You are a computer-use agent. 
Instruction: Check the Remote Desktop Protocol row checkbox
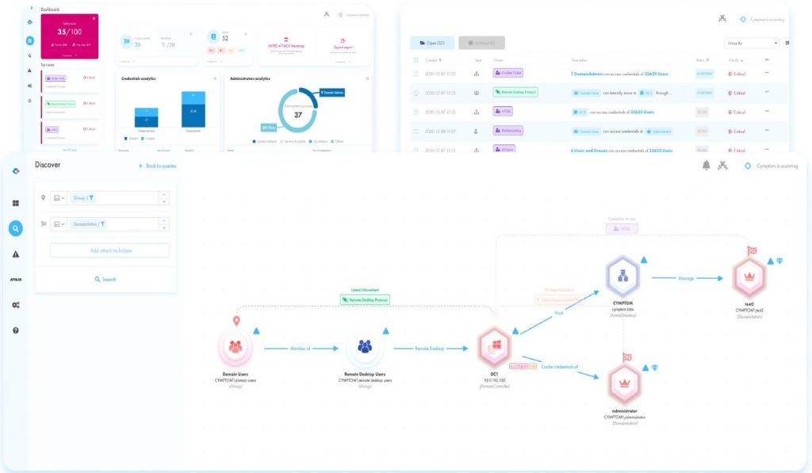click(x=416, y=93)
